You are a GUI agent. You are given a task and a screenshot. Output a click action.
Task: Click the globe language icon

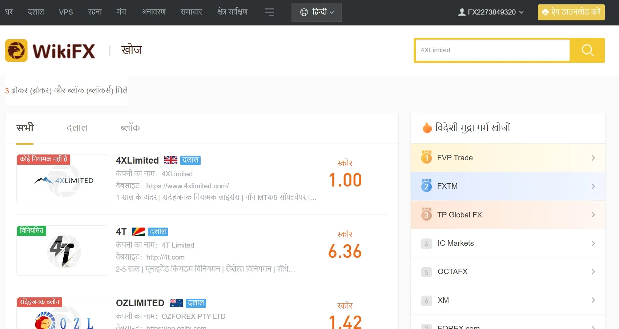(304, 12)
